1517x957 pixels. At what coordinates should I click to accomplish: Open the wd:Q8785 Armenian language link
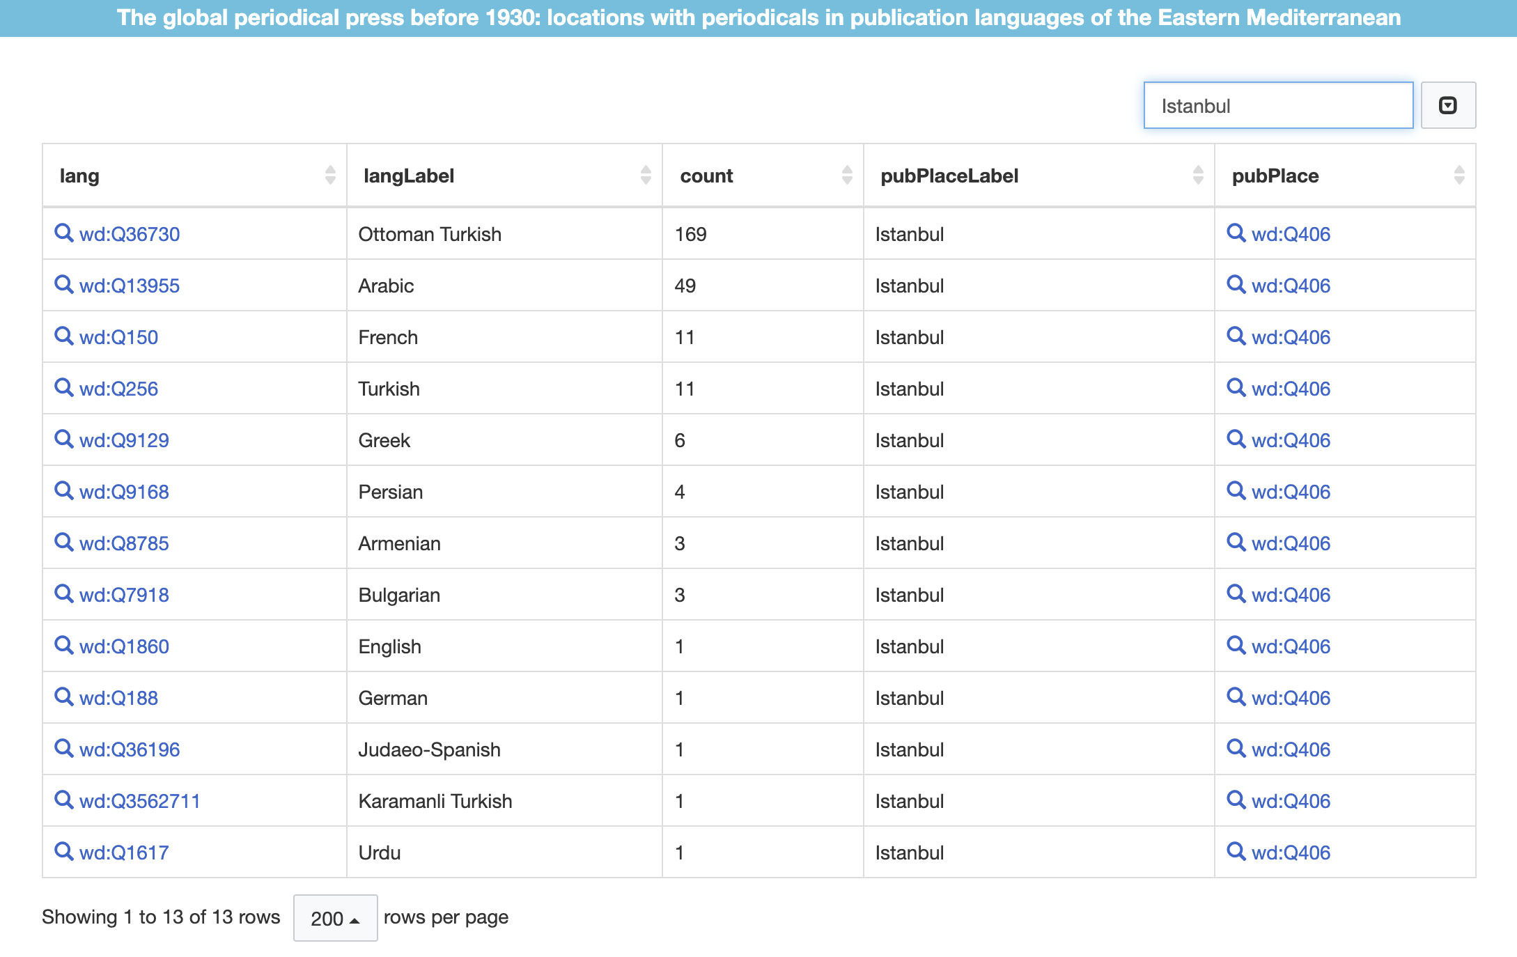(x=124, y=543)
